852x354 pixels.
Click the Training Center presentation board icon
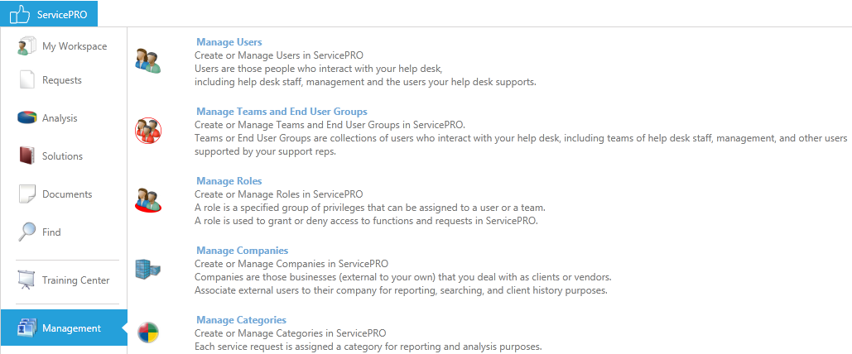26,280
